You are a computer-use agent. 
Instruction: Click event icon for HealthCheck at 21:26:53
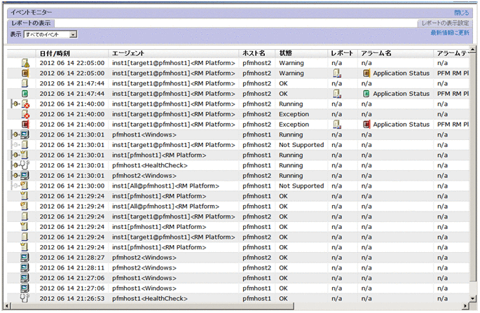[25, 298]
